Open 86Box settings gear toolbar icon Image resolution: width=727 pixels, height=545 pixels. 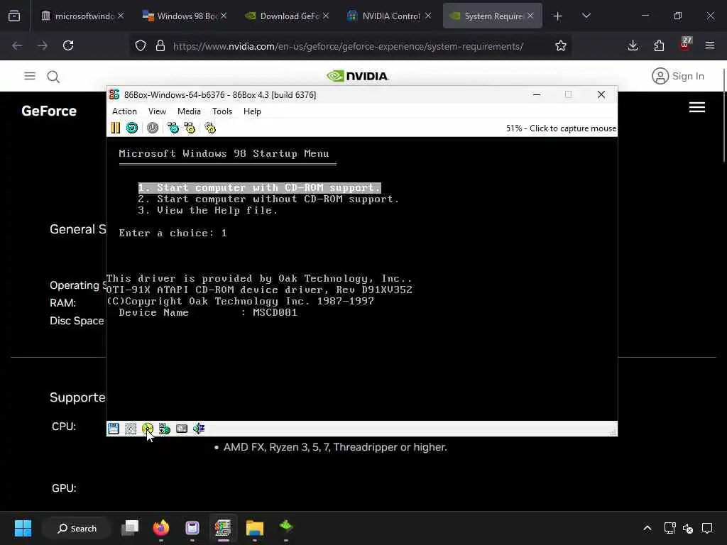(210, 128)
